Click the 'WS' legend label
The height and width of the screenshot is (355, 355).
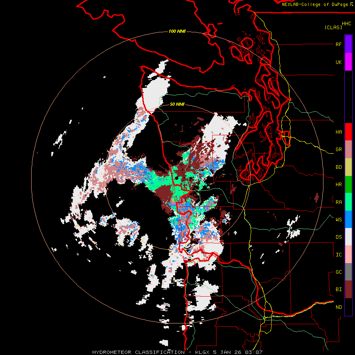[338, 220]
